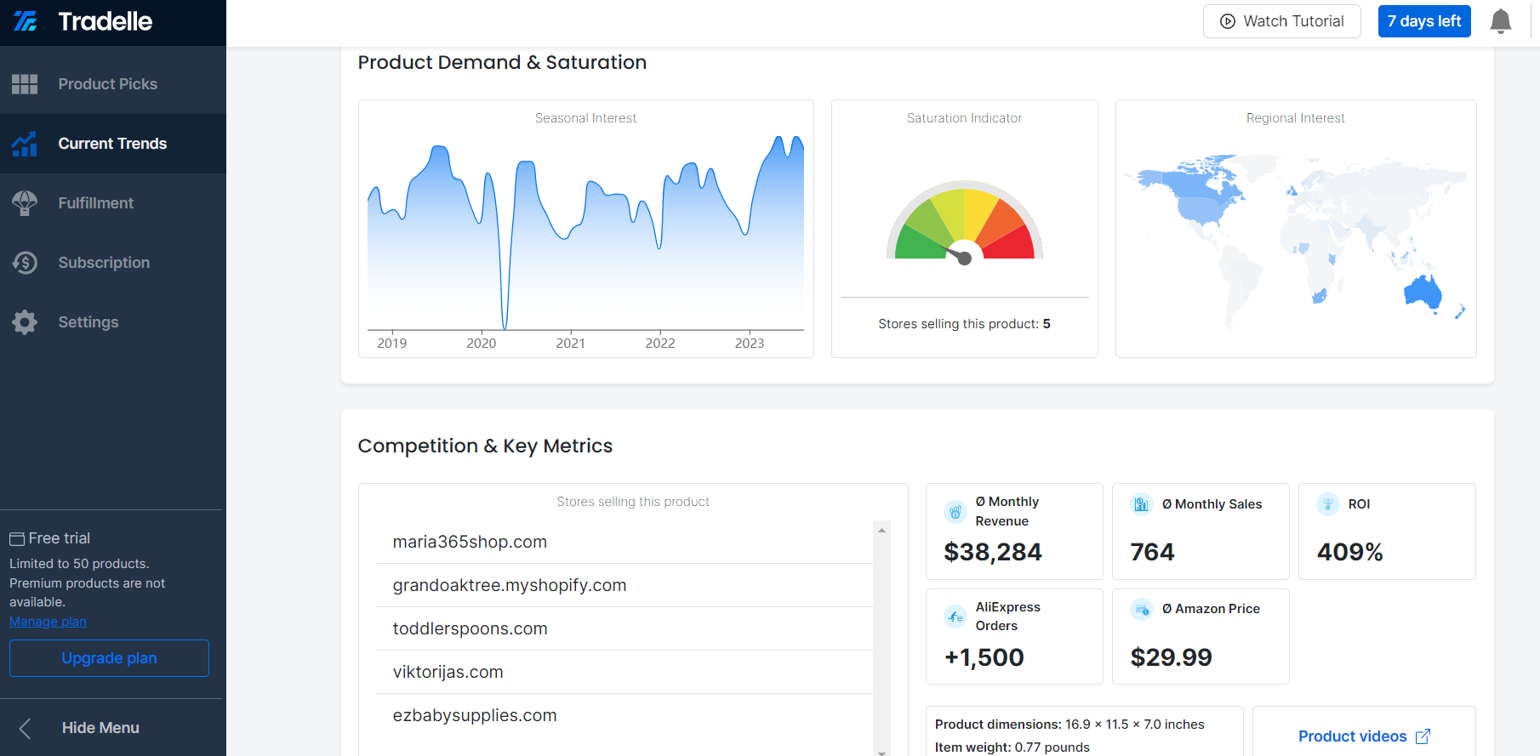Click the Seasonal Interest area chart
The width and height of the screenshot is (1540, 756).
click(x=585, y=234)
